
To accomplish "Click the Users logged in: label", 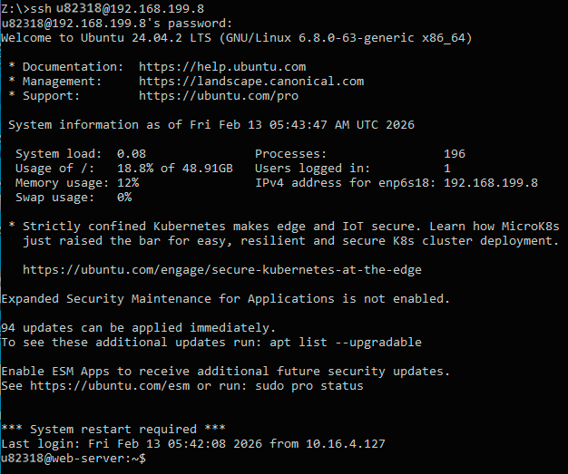I will (313, 169).
